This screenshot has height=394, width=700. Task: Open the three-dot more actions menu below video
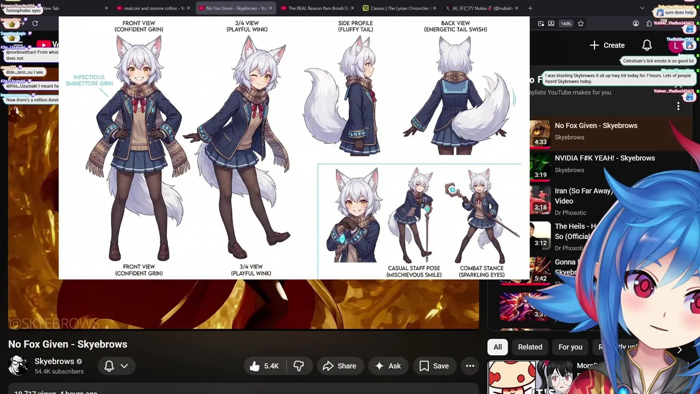tap(470, 366)
